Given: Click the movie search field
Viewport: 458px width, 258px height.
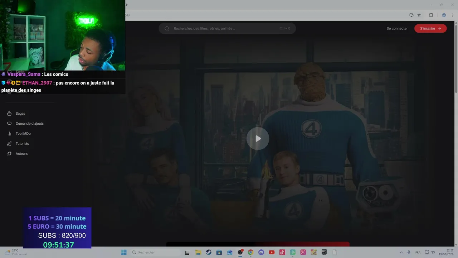Looking at the screenshot, I should point(227,28).
